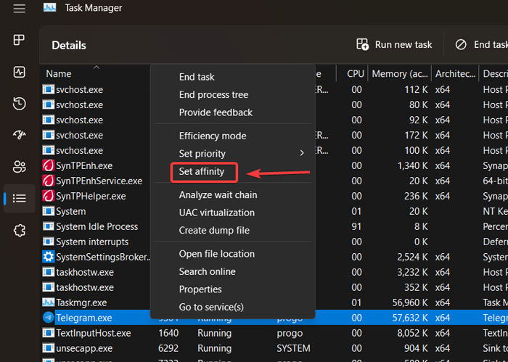The image size is (508, 362).
Task: Select the TextInputHost.exe process row
Action: pos(94,333)
